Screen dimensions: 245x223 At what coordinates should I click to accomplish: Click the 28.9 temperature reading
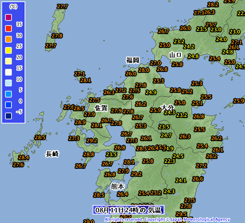point(80,122)
